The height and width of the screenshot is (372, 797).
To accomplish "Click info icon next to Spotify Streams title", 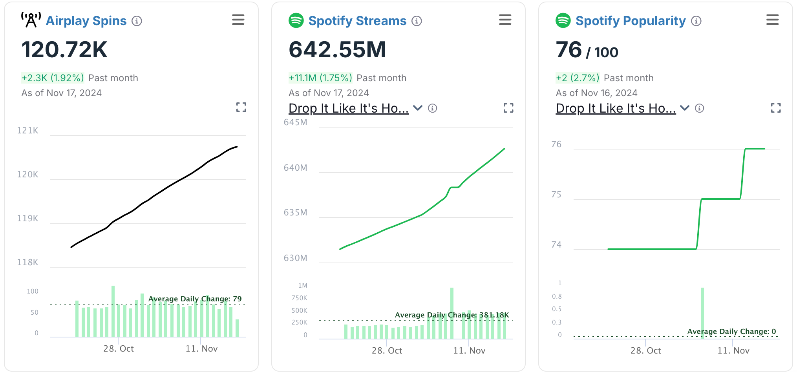I will pyautogui.click(x=417, y=21).
